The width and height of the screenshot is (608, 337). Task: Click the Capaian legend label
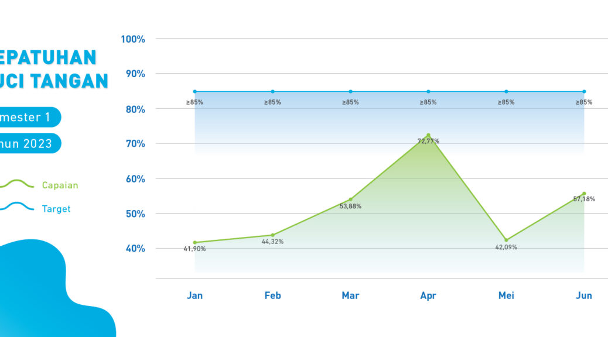pyautogui.click(x=60, y=185)
